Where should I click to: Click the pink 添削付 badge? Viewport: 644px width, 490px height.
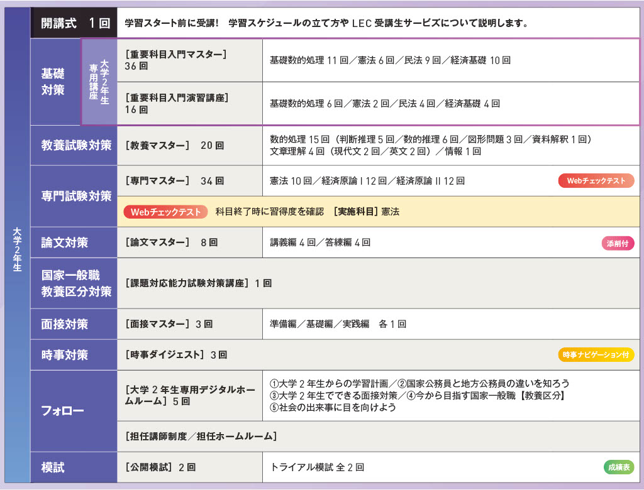click(618, 243)
